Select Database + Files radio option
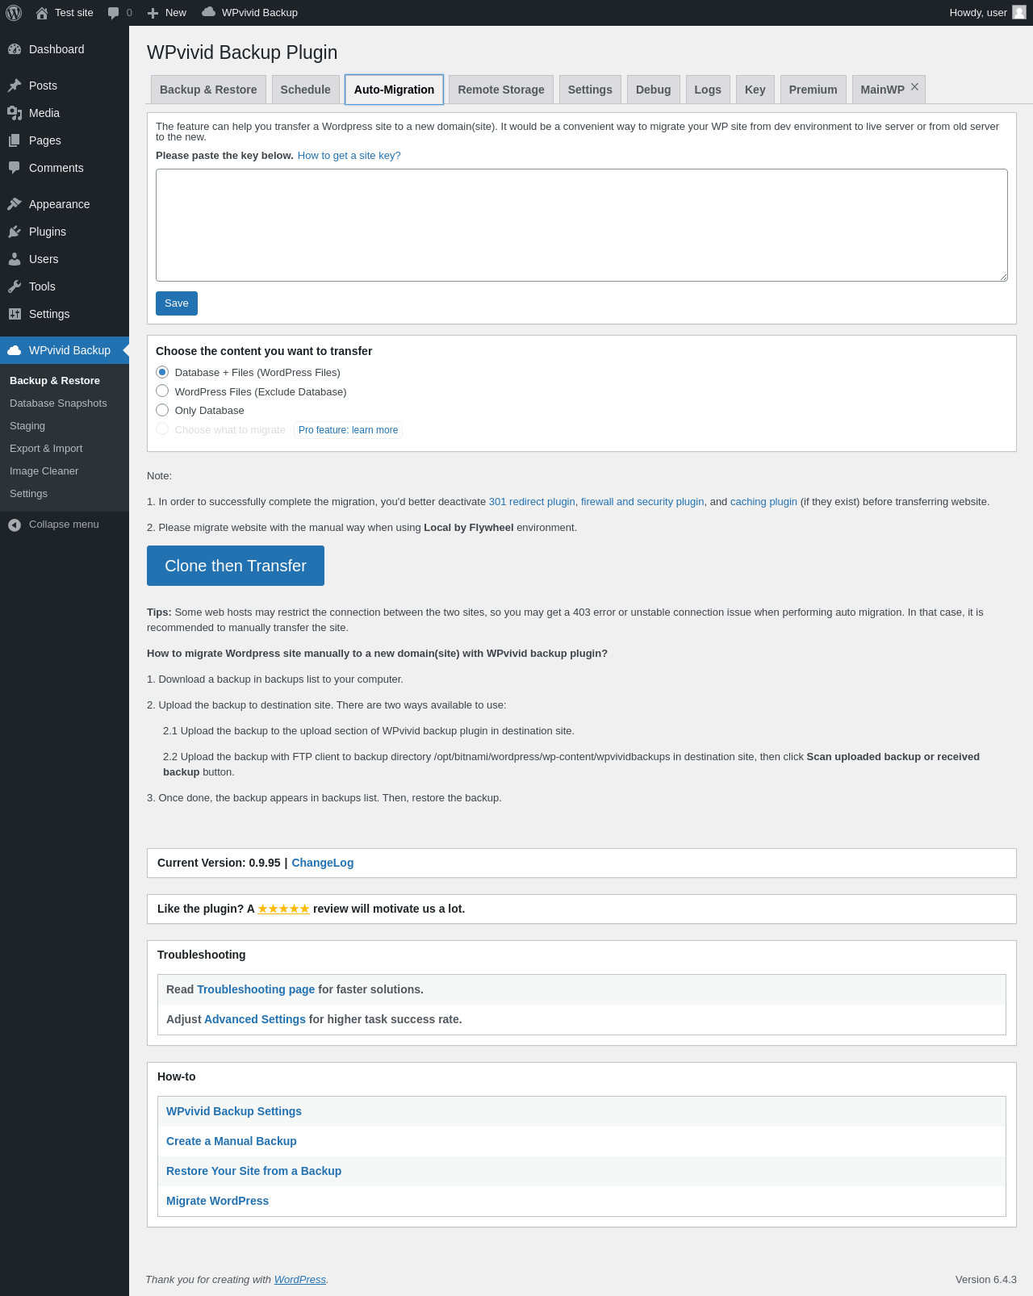The height and width of the screenshot is (1296, 1033). pyautogui.click(x=162, y=372)
